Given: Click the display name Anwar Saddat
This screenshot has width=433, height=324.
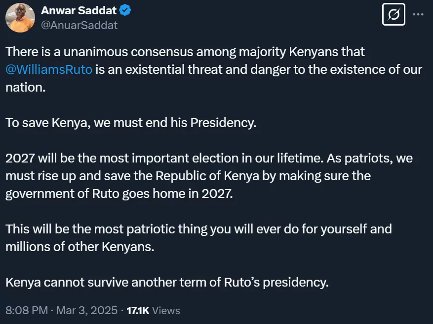Looking at the screenshot, I should click(79, 10).
